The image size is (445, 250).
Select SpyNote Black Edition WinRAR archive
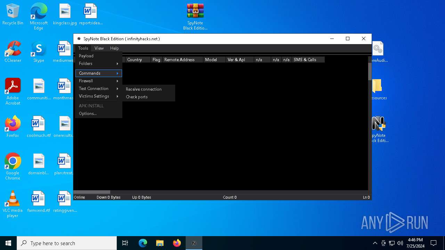point(195,16)
